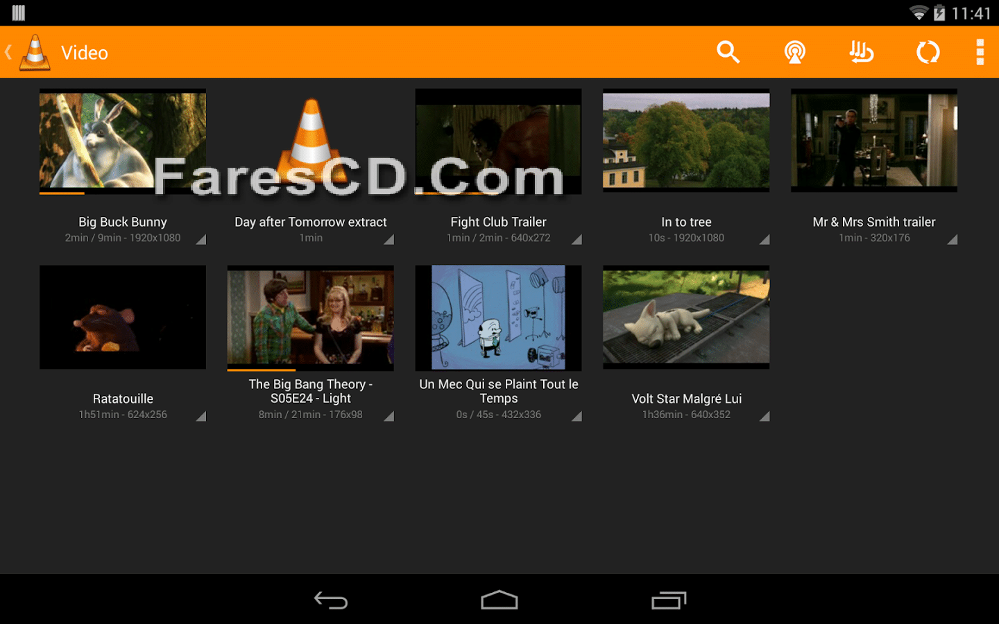Click Big Buck Bunny title text
The height and width of the screenshot is (624, 999).
click(x=123, y=222)
